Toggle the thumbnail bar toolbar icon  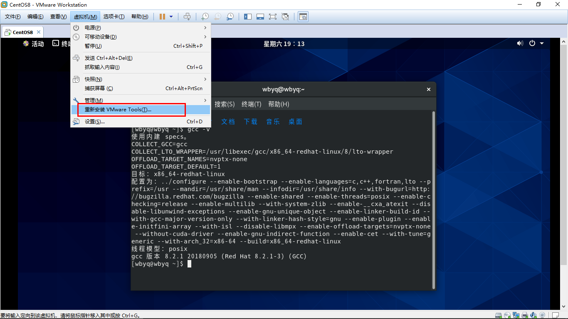pos(260,17)
